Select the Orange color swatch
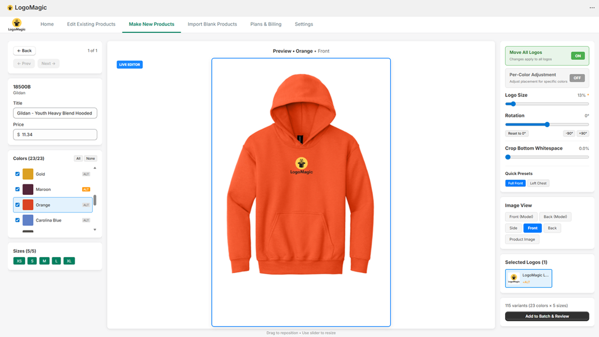Screen dimensions: 599x337 point(28,205)
